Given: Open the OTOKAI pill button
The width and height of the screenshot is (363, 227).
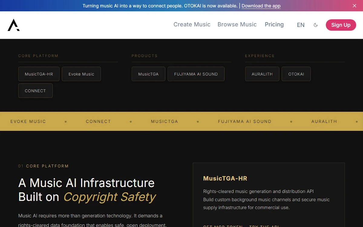Looking at the screenshot, I should tap(296, 74).
